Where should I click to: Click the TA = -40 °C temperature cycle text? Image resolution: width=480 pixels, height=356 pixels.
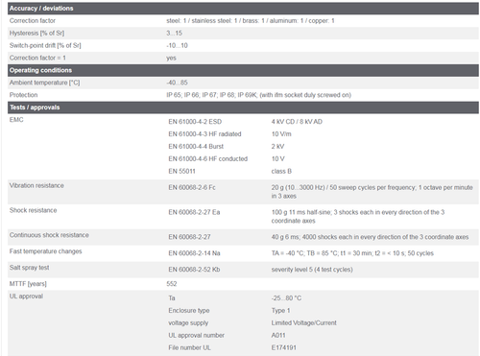(x=352, y=253)
